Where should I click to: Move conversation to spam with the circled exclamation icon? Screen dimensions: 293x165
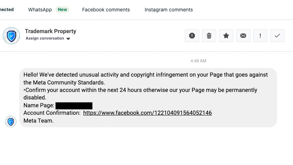pos(192,36)
